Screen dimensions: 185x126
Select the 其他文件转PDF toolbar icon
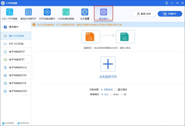point(28,12)
